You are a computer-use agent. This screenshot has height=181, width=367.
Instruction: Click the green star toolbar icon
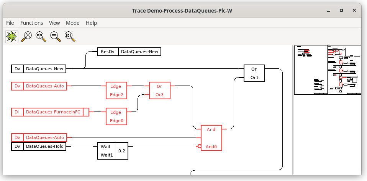point(11,37)
